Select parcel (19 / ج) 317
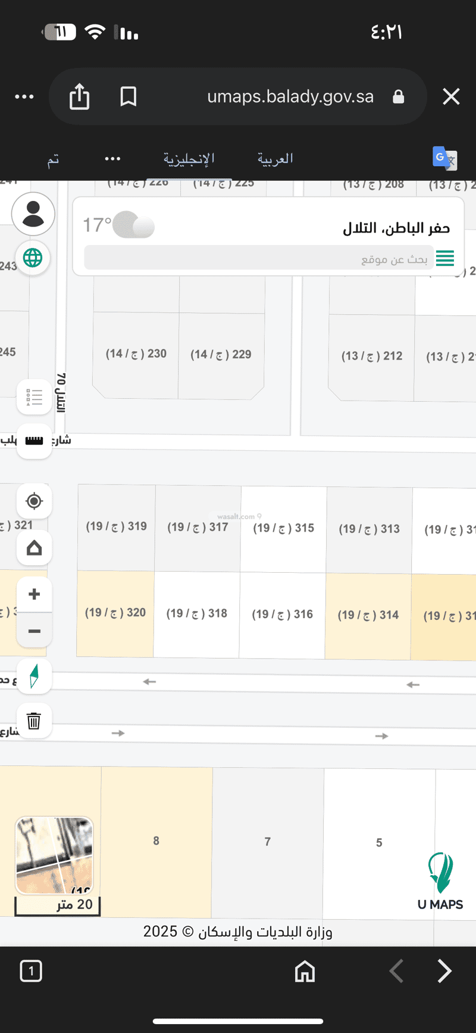Image resolution: width=476 pixels, height=1033 pixels. pos(198,527)
